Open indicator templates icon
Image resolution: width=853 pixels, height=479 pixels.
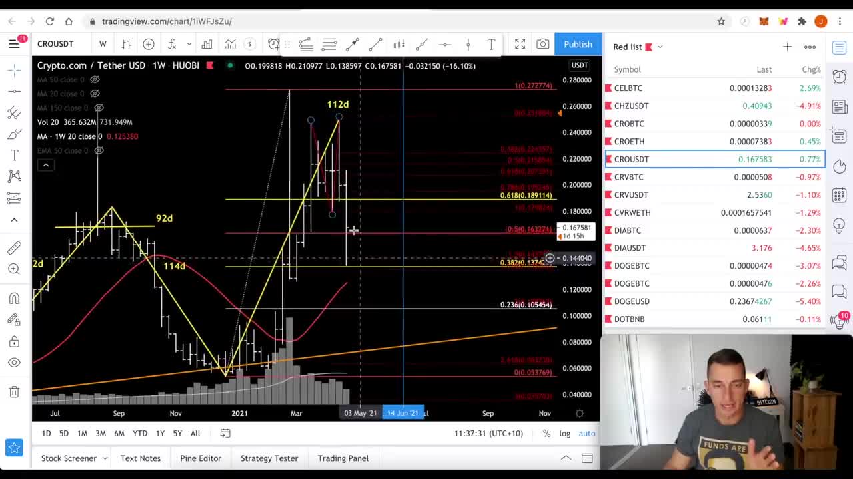pos(230,44)
